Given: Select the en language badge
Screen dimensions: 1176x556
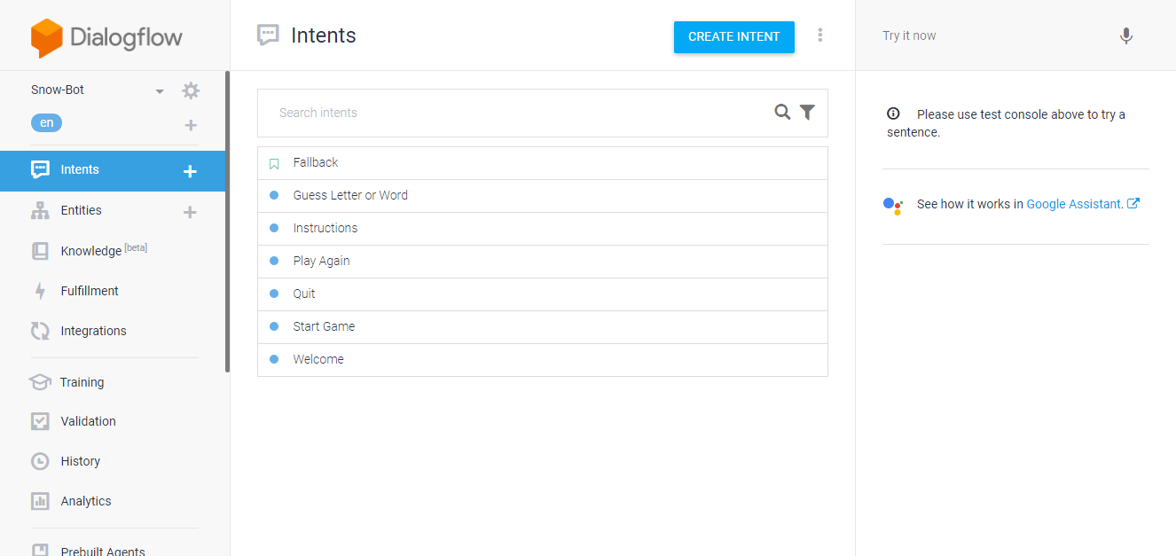Looking at the screenshot, I should point(46,123).
